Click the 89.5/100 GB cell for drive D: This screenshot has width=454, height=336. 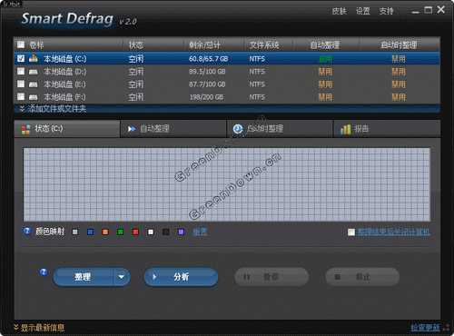(207, 72)
